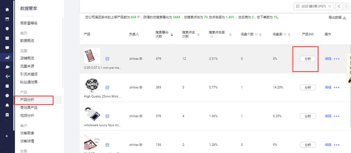The width and height of the screenshot is (351, 153).
Task: Sort by 搜索点击次数 using sort arrows
Action: point(198,35)
